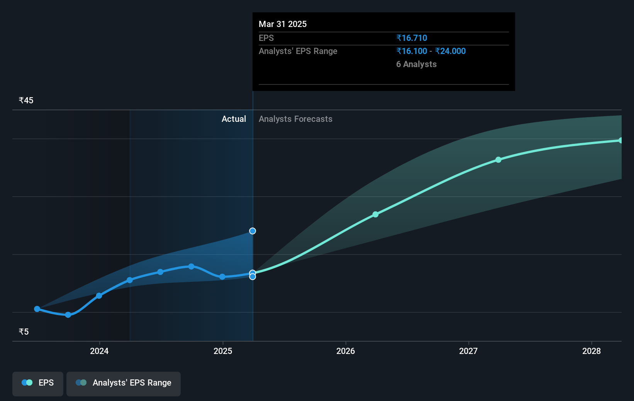Click the Analysts Forecasts label
The width and height of the screenshot is (634, 401).
[x=295, y=119]
